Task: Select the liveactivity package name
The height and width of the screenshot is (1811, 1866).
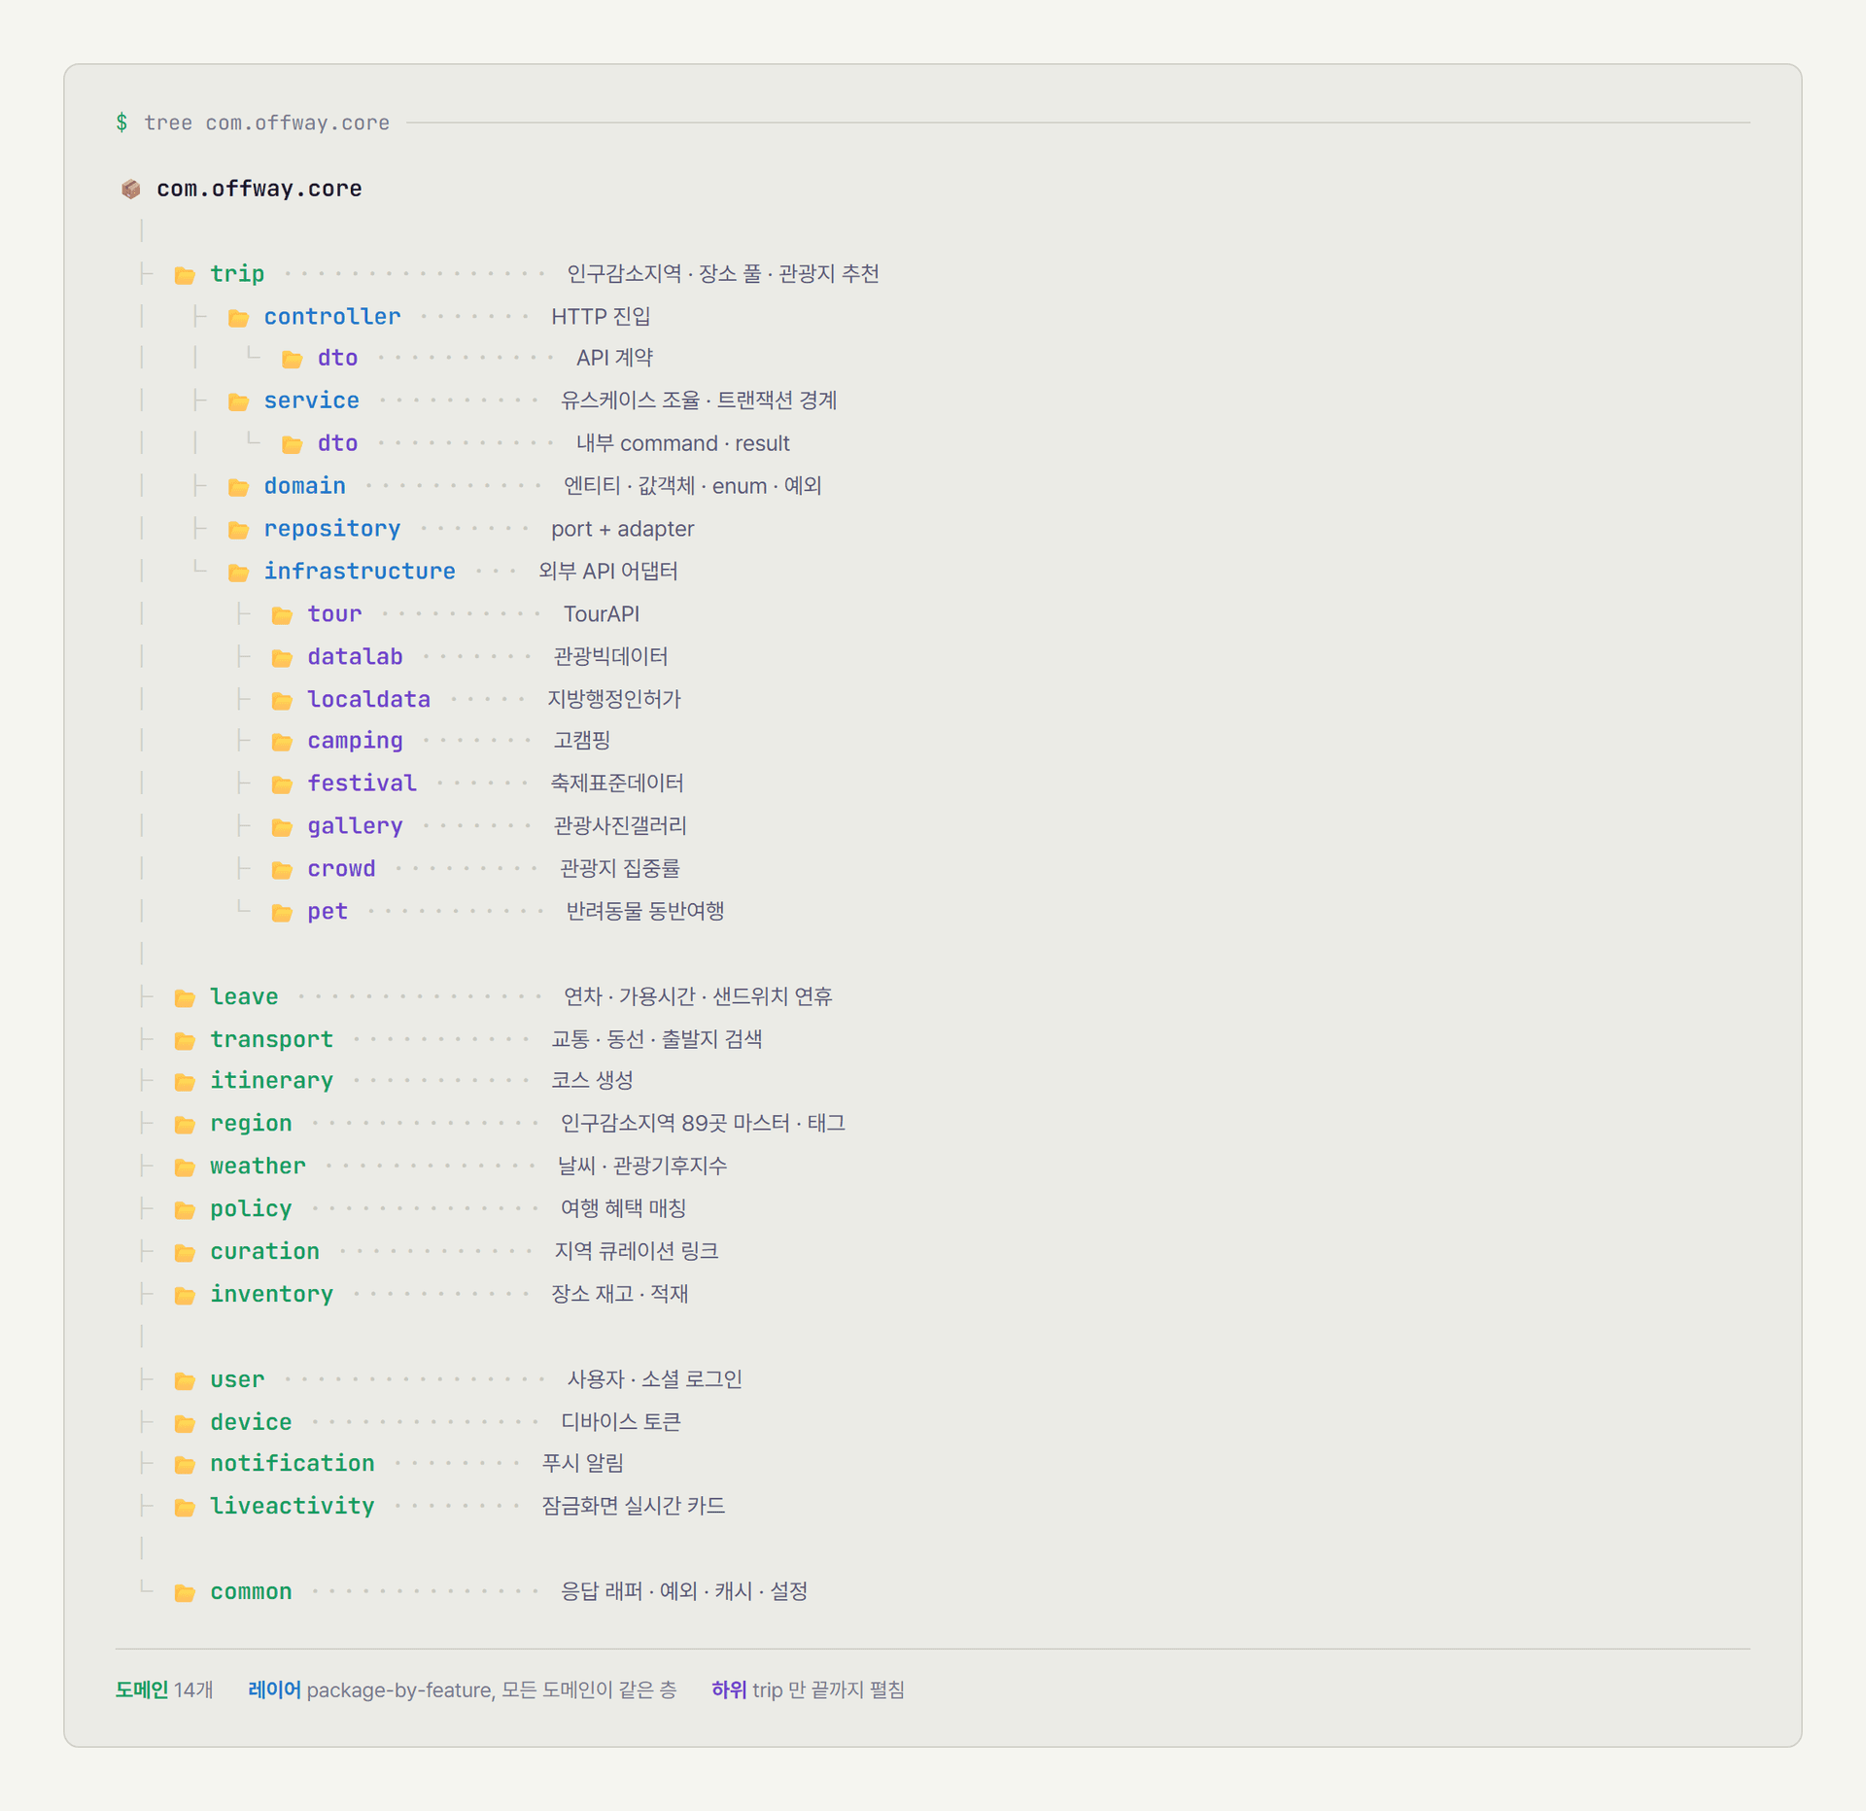Action: click(292, 1506)
